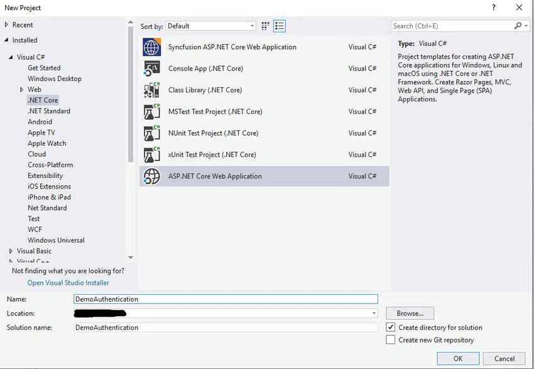Image resolution: width=534 pixels, height=369 pixels.
Task: Click the NUnit Test Project flask icon
Action: click(151, 133)
